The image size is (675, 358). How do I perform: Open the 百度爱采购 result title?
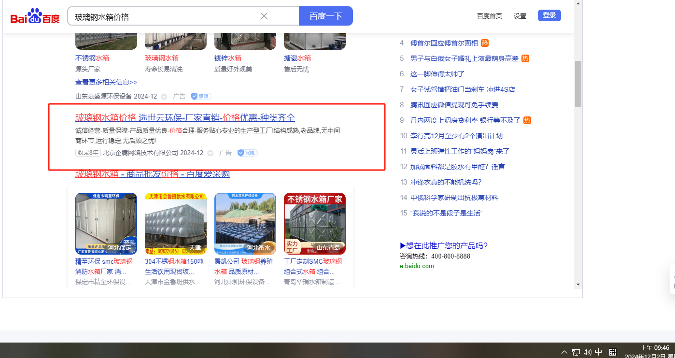pyautogui.click(x=153, y=174)
